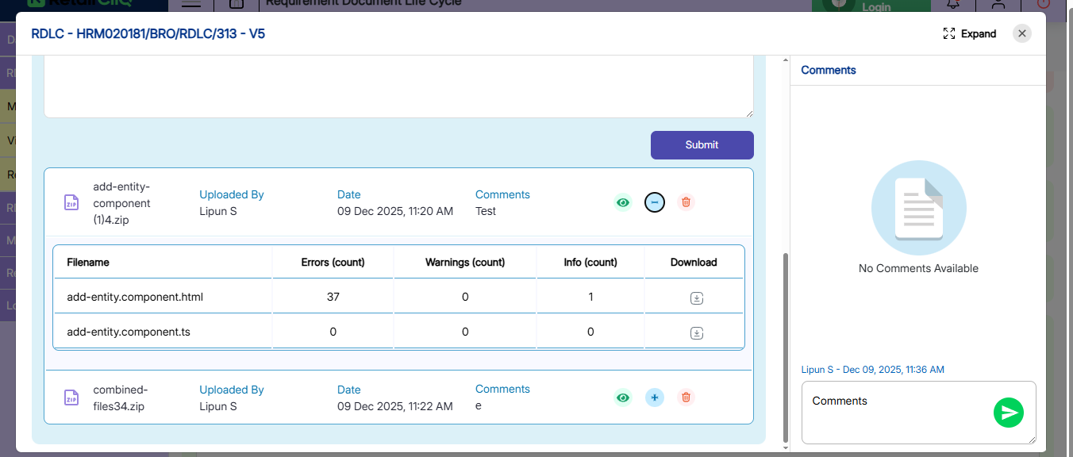Delete the add-entity-component (1)4.zip upload

pos(686,202)
